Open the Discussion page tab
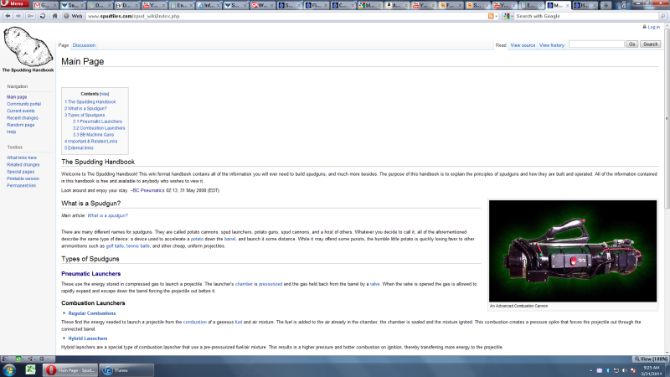Viewport: 670px width, 377px height. pyautogui.click(x=84, y=45)
